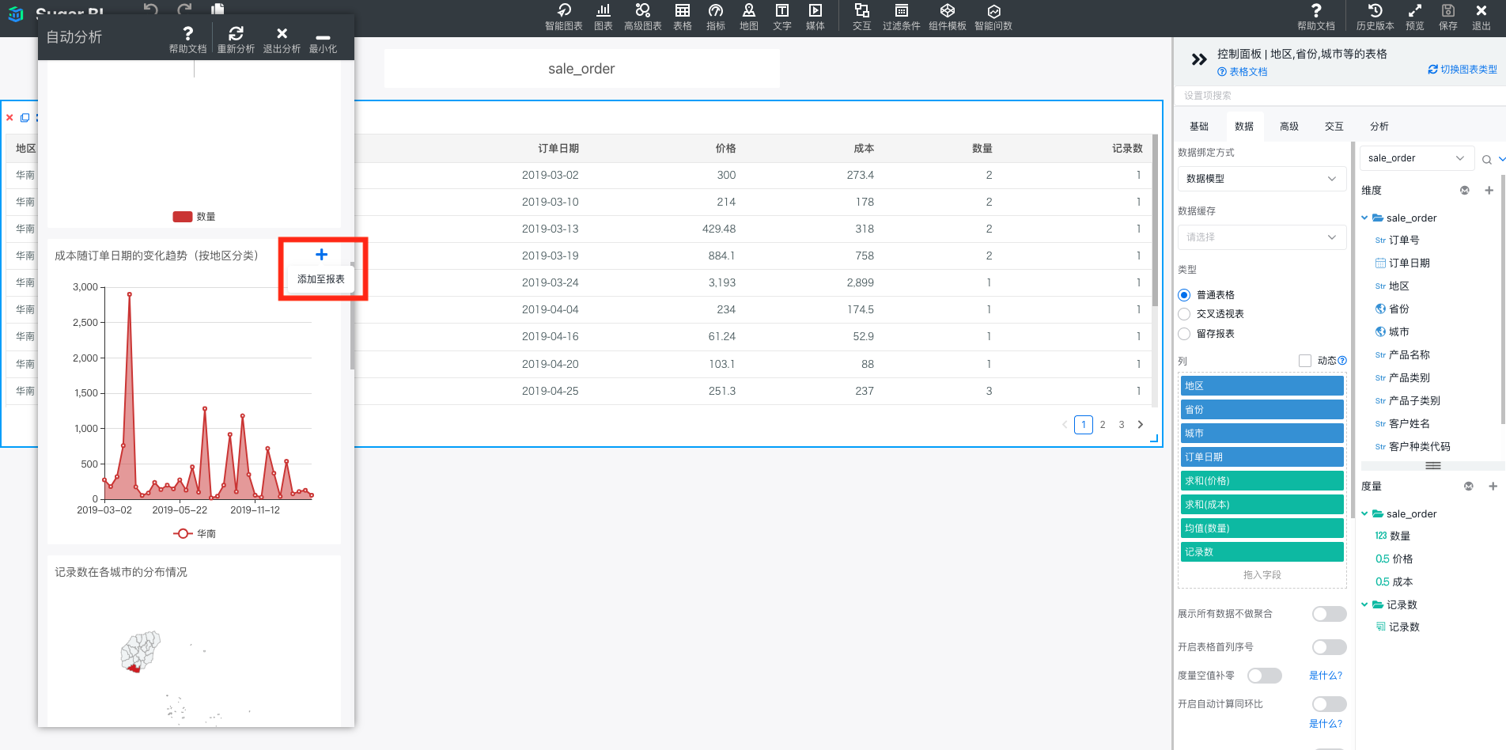The image size is (1506, 750).
Task: Open the 交互 interaction tool in toolbar
Action: click(x=861, y=17)
